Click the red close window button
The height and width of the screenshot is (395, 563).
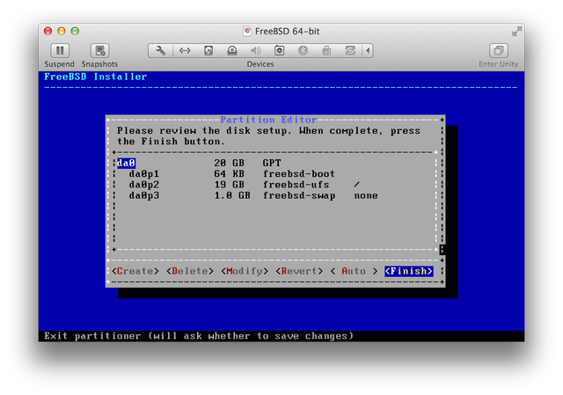48,32
